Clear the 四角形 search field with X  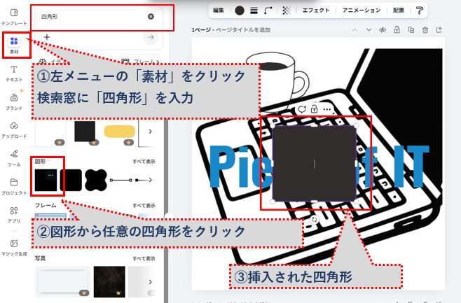(x=151, y=16)
